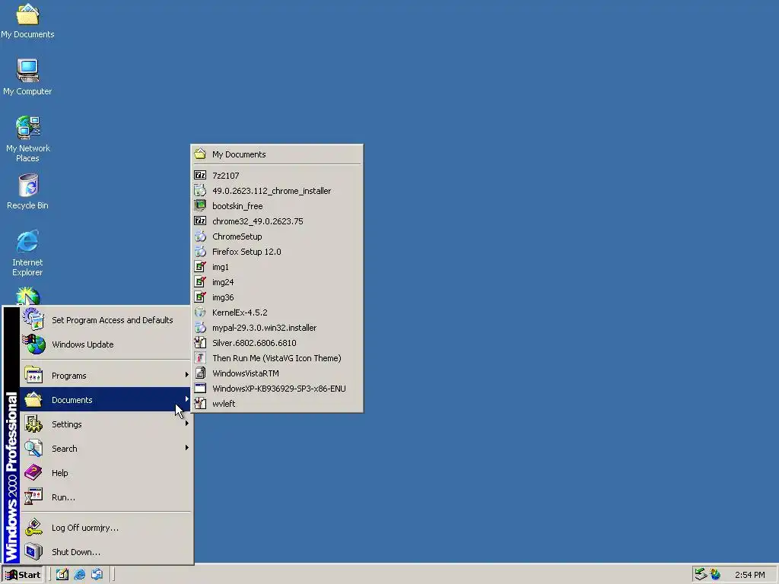Open Then Run Me (VistaVG Icon Theme)
779x584 pixels.
(277, 358)
